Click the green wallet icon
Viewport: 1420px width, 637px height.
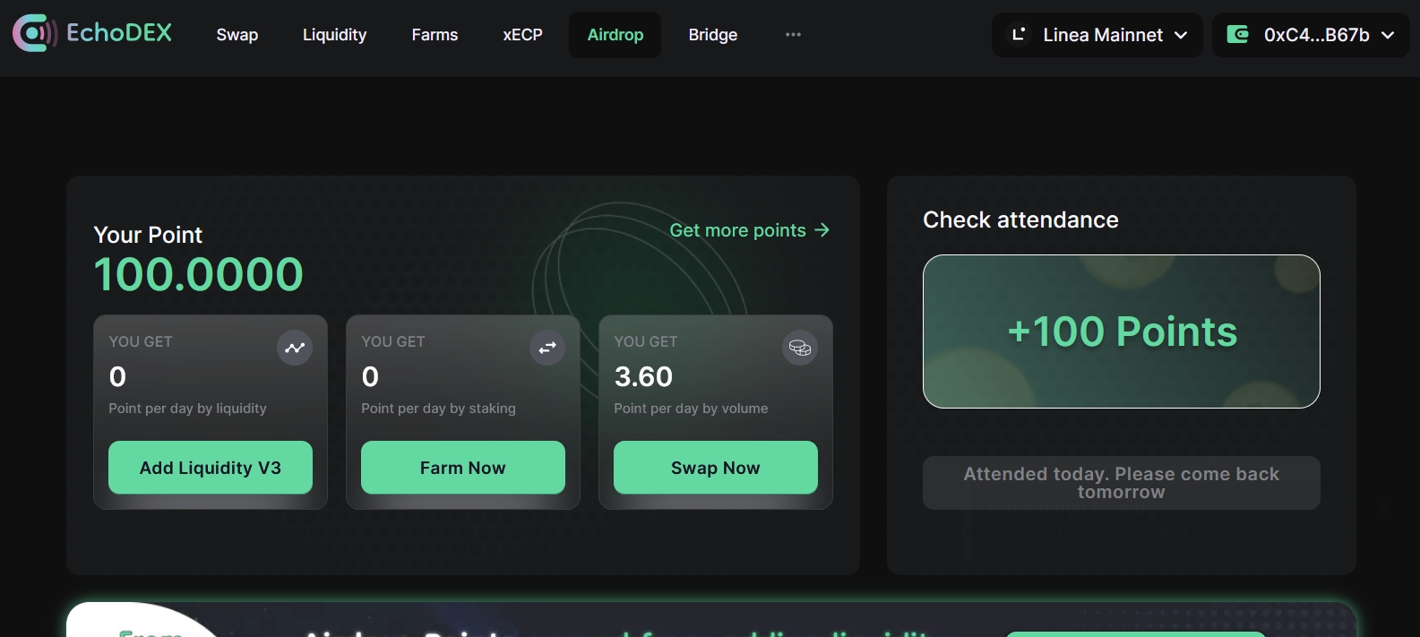tap(1238, 35)
